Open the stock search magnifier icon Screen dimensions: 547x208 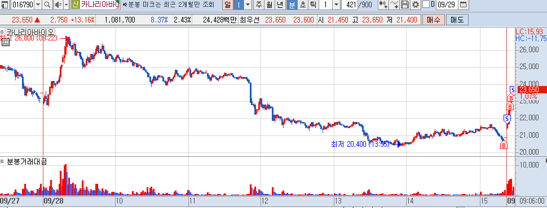(x=47, y=5)
